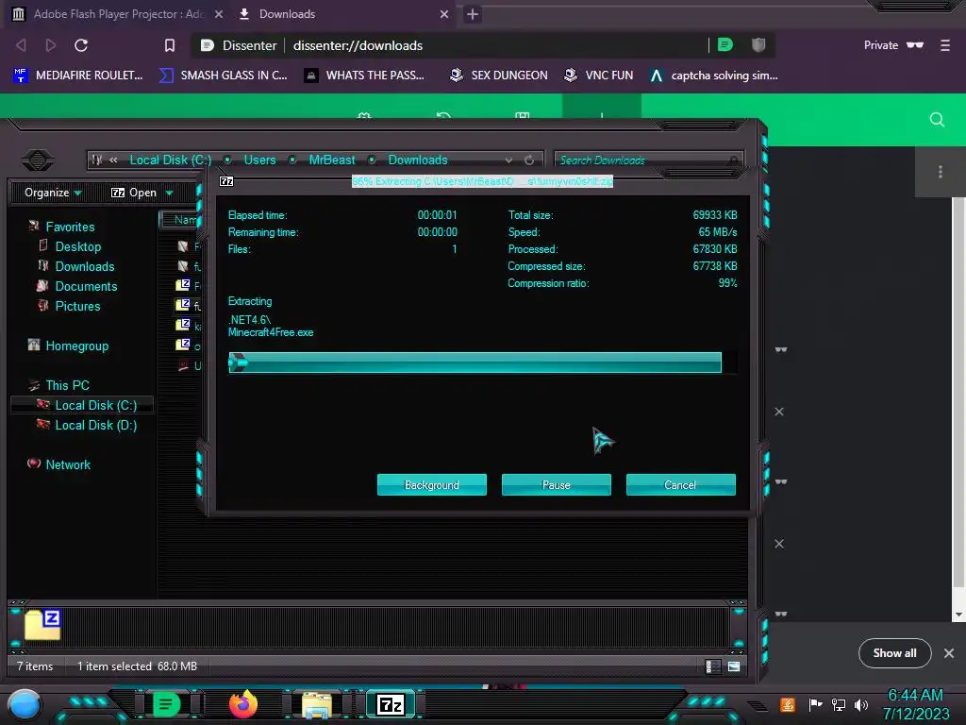Viewport: 966px width, 725px height.
Task: Click the Explorer refresh icon in address bar
Action: pos(529,160)
